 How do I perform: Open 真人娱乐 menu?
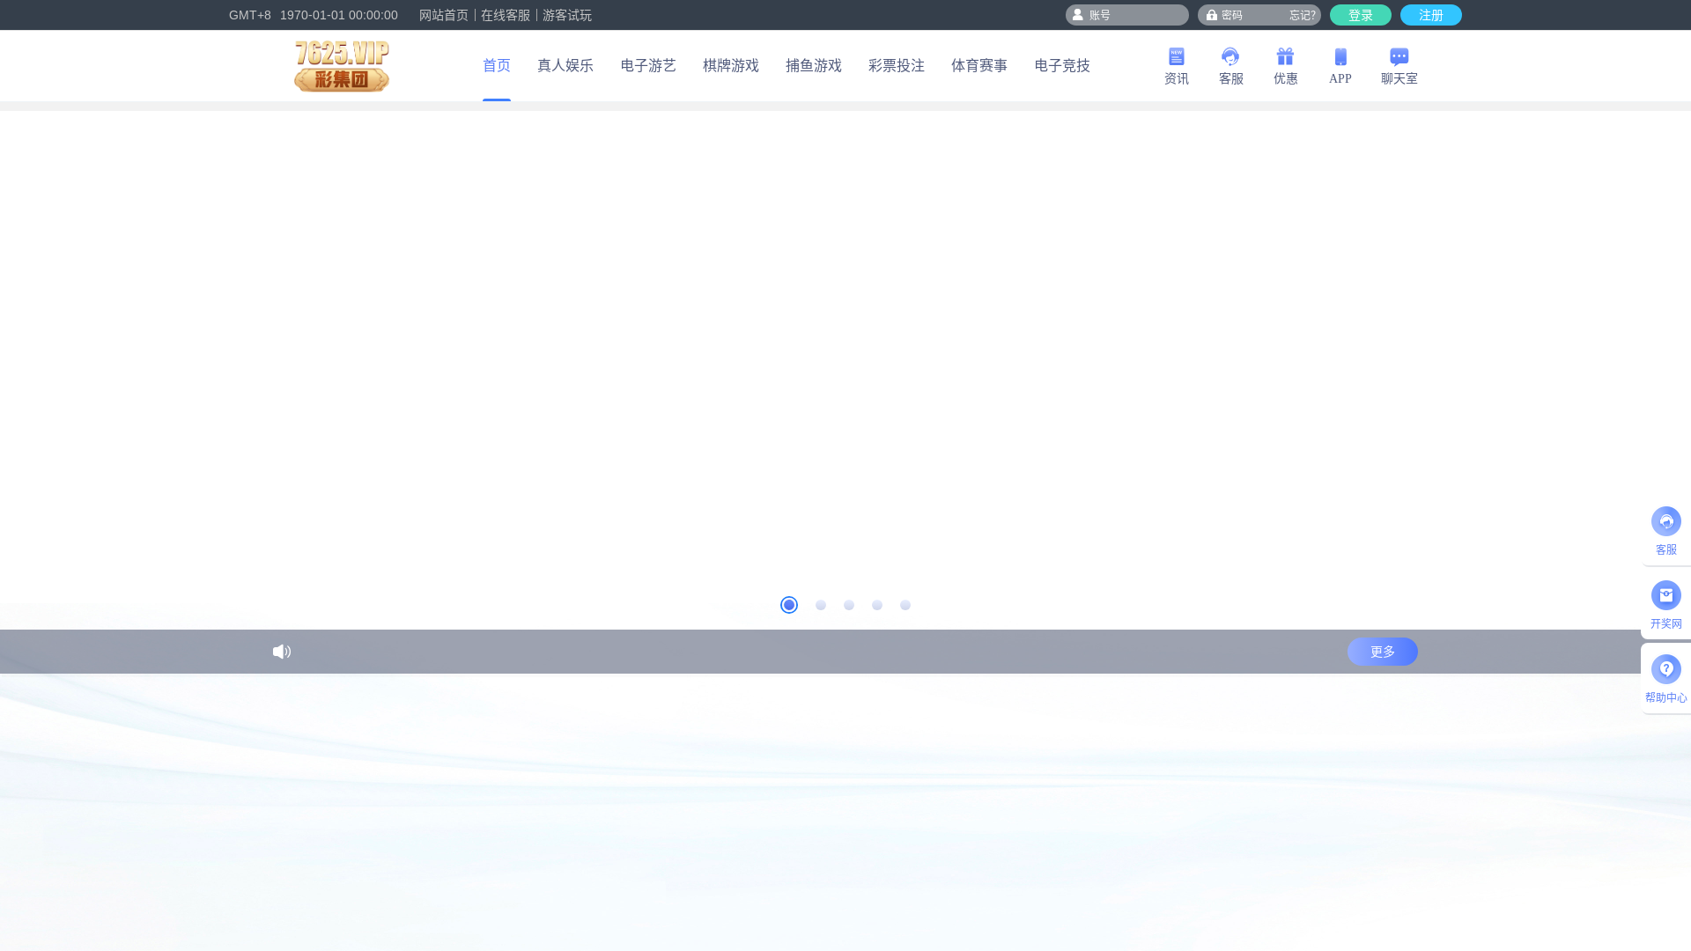point(565,66)
